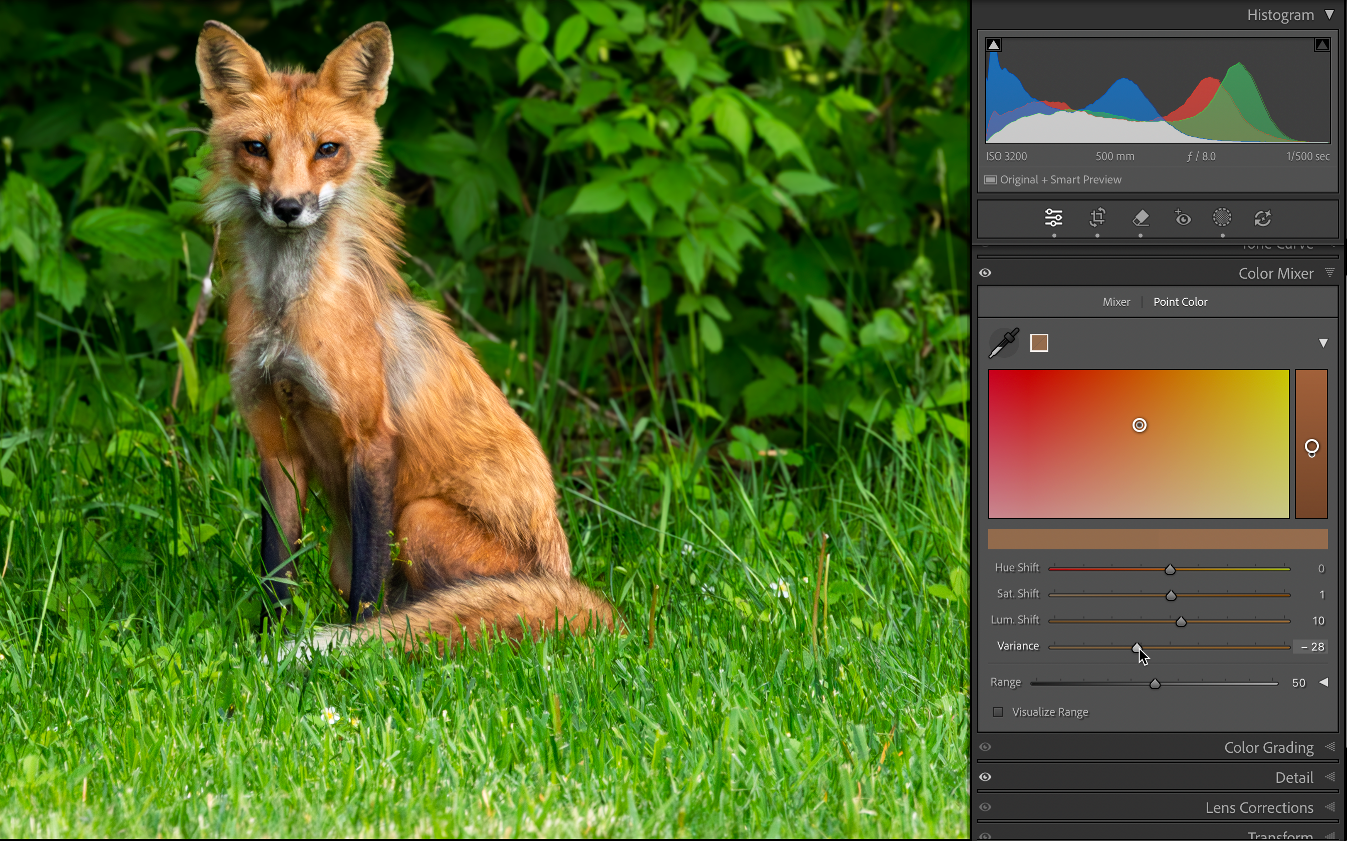
Task: Toggle Color Mixer panel visibility
Action: [x=985, y=273]
